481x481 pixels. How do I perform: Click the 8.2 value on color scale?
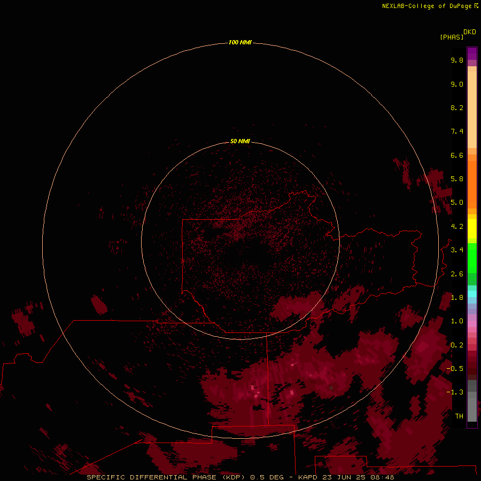pos(457,107)
